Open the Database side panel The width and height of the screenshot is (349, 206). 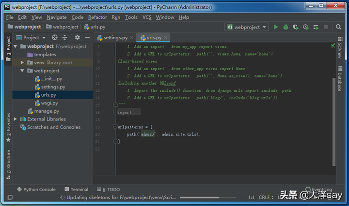tap(340, 79)
